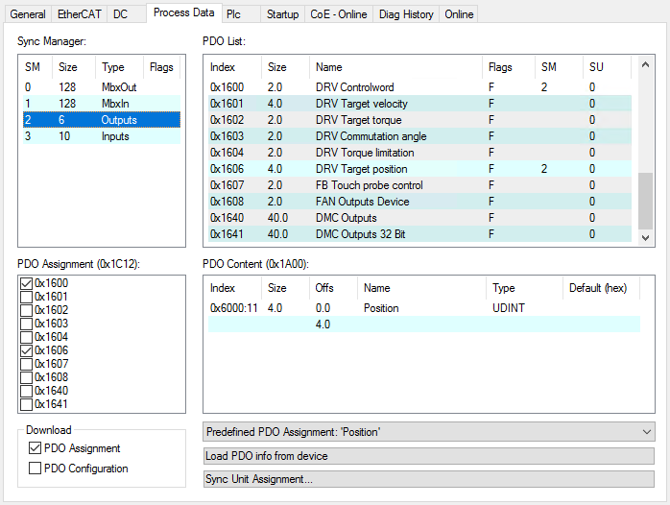Screen dimensions: 670x505
Task: Enable the Download PDO Configuration checkbox
Action: (36, 469)
